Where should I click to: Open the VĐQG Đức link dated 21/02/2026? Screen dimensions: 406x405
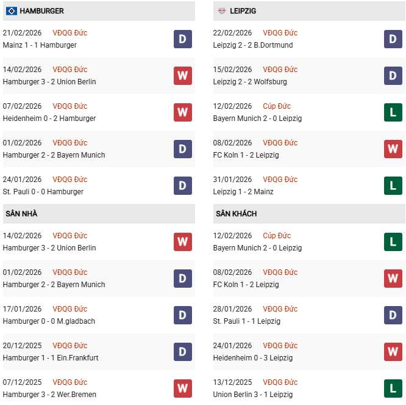tap(69, 33)
